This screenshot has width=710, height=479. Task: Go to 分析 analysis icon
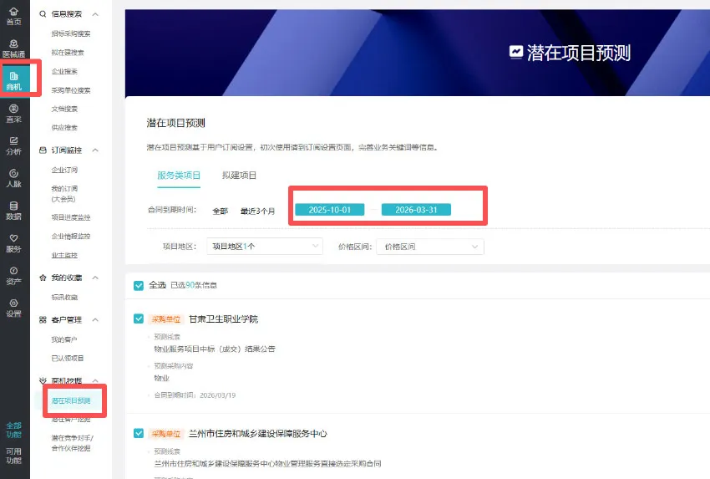pos(13,146)
